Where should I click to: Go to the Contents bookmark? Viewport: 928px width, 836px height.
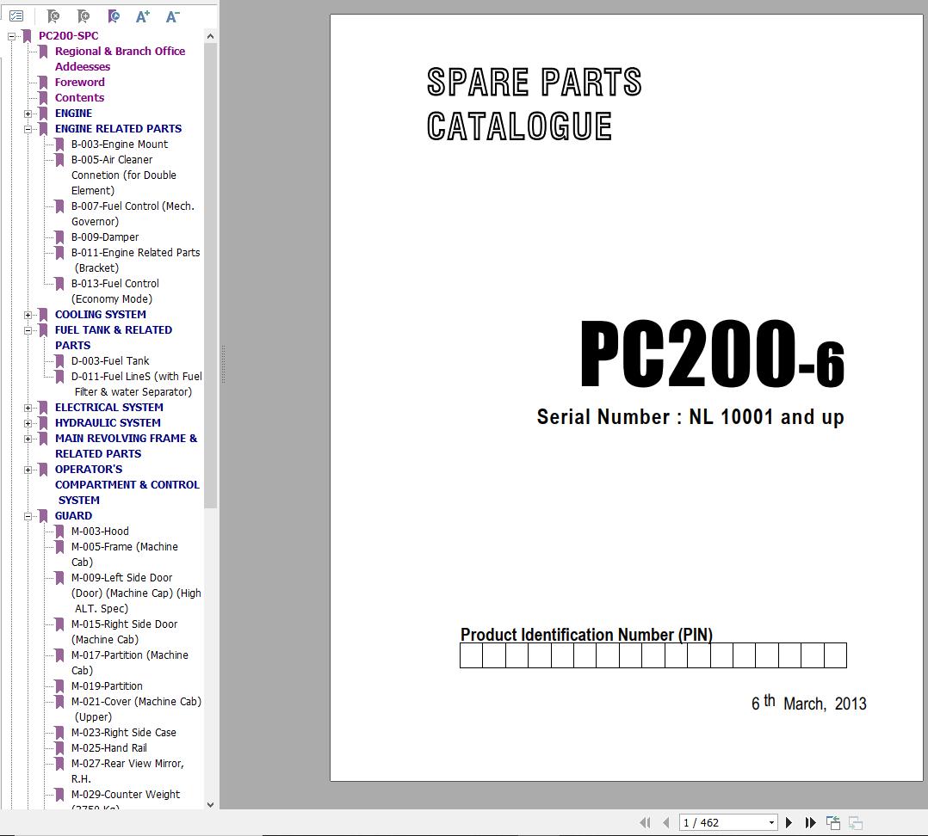click(x=79, y=97)
